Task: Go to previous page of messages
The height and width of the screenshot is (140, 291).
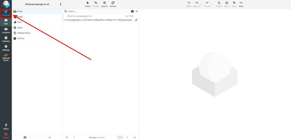Action: point(74,137)
